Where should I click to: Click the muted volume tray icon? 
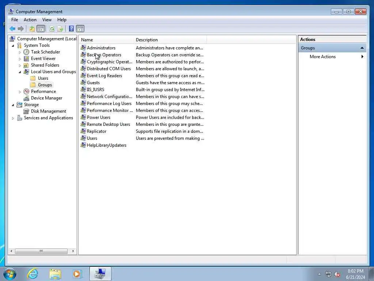tap(337, 274)
